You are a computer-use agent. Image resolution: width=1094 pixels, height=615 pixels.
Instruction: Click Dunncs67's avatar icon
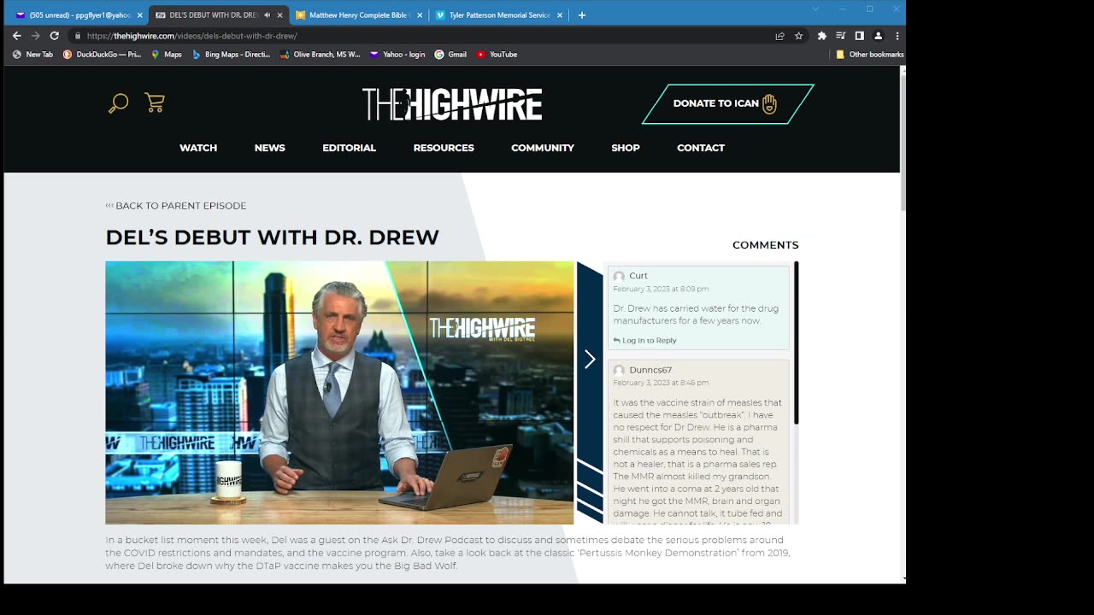click(x=619, y=371)
